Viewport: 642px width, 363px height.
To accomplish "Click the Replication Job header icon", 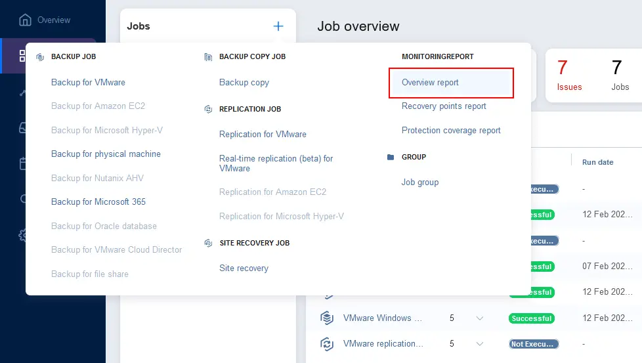I will point(208,109).
